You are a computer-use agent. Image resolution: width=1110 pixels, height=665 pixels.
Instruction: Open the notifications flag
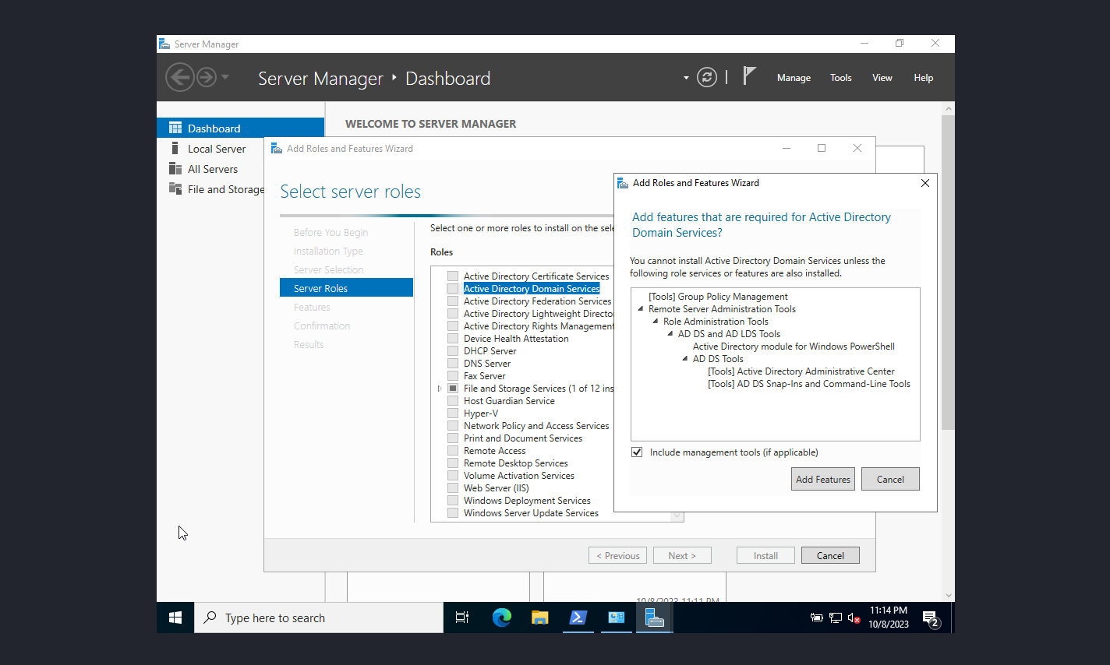(x=749, y=76)
